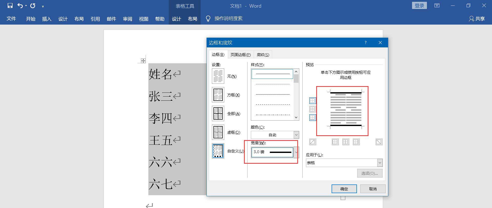
Task: Toggle the top border button in preview
Action: (x=313, y=101)
